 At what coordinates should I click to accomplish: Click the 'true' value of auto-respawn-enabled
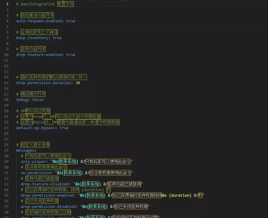tap(71, 21)
